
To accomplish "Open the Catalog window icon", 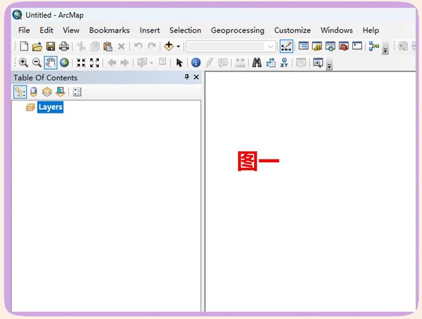I will 317,47.
